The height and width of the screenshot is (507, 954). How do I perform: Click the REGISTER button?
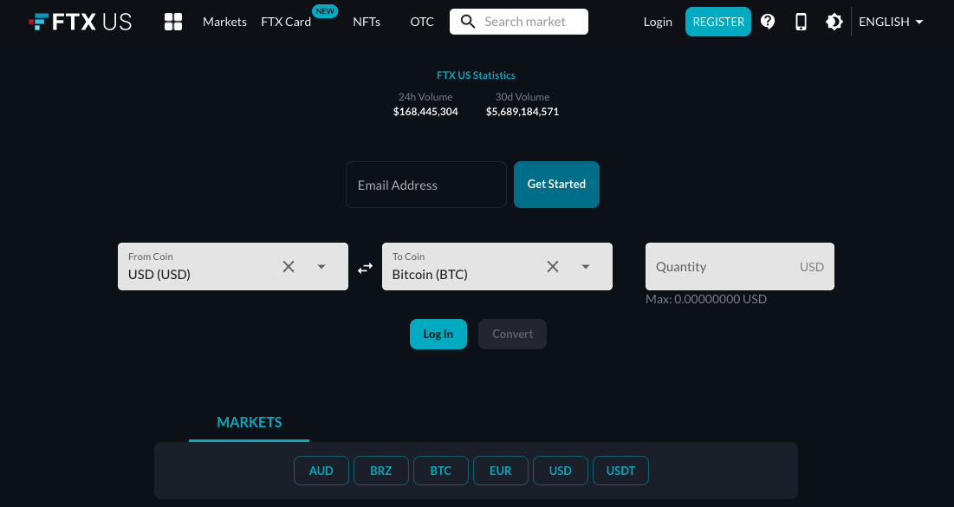[718, 21]
